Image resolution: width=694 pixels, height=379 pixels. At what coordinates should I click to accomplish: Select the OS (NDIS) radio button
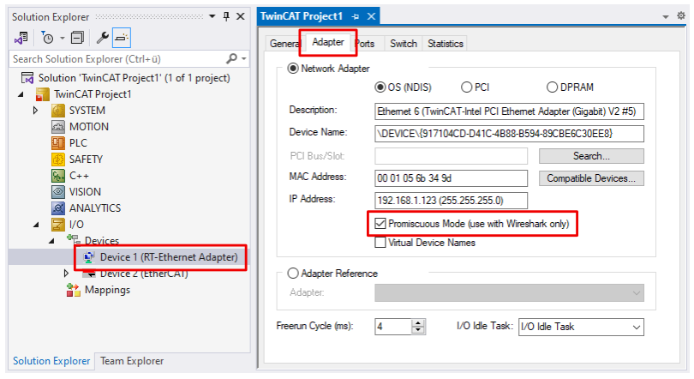[x=380, y=87]
